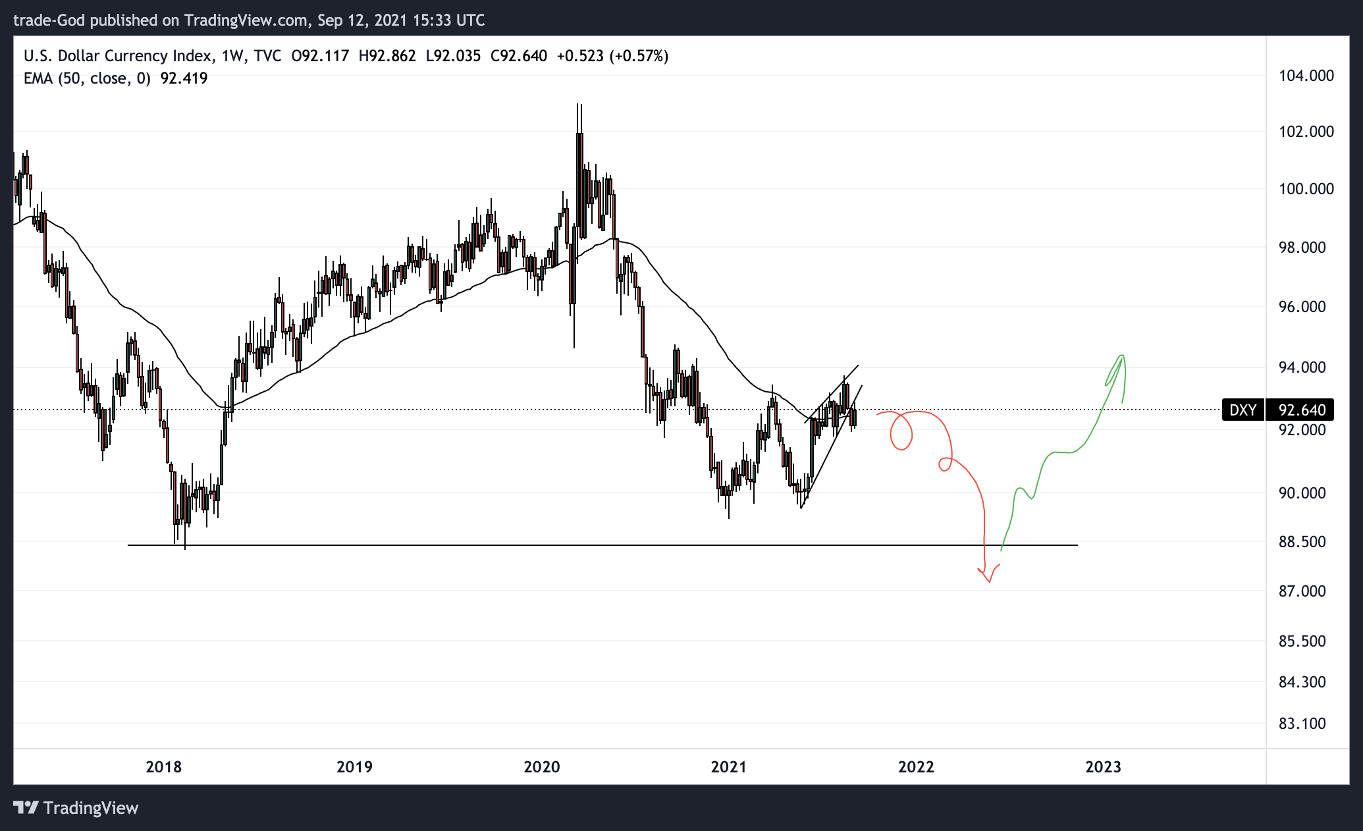The height and width of the screenshot is (831, 1363).
Task: Click the 1W timeframe label in title
Action: pos(233,56)
